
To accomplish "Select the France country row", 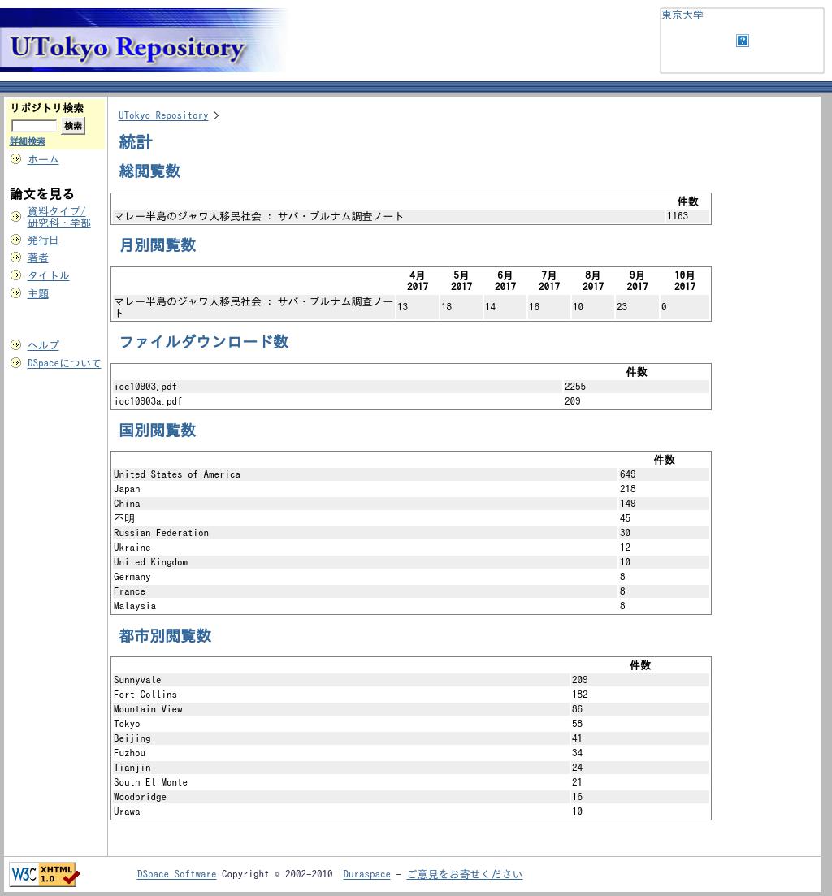I will click(x=411, y=591).
